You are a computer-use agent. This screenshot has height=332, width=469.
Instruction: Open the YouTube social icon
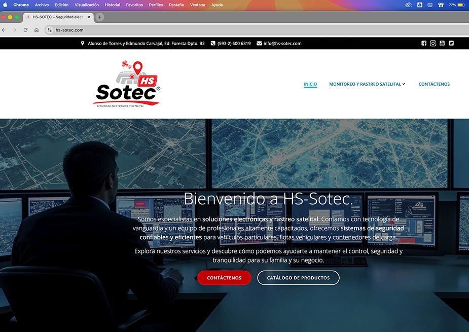coord(442,44)
